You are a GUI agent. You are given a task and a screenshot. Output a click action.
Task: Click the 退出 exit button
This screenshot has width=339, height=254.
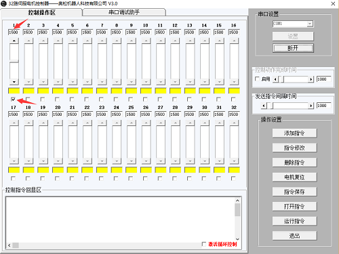pyautogui.click(x=294, y=236)
